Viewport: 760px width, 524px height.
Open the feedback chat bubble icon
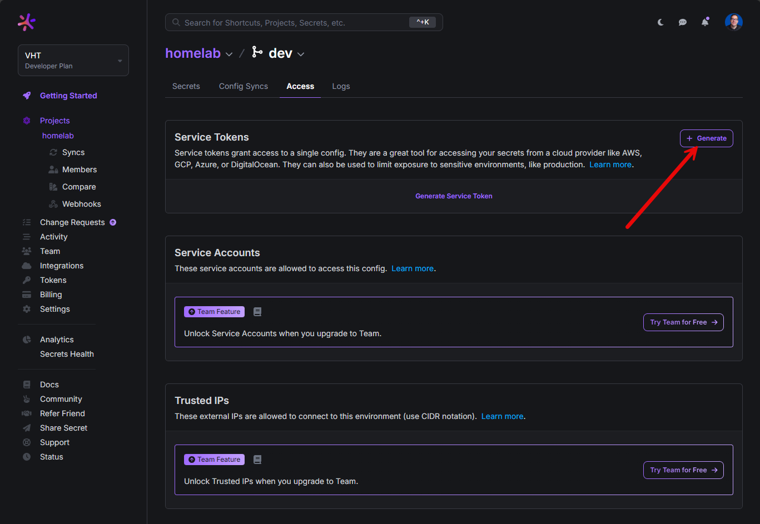tap(683, 22)
